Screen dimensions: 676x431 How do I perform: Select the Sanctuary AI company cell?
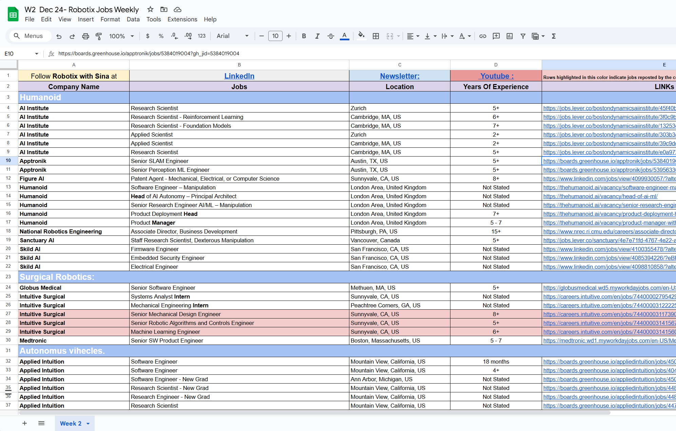point(74,240)
